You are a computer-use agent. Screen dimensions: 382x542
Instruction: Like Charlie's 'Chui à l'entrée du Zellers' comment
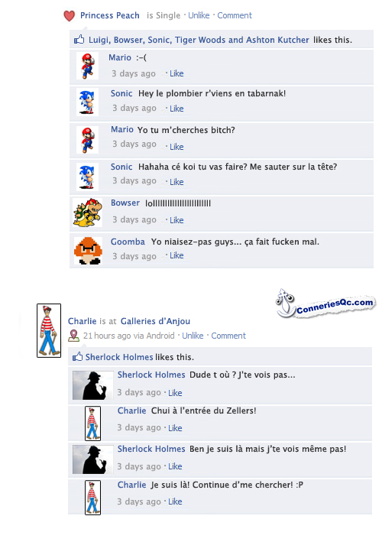pos(175,428)
